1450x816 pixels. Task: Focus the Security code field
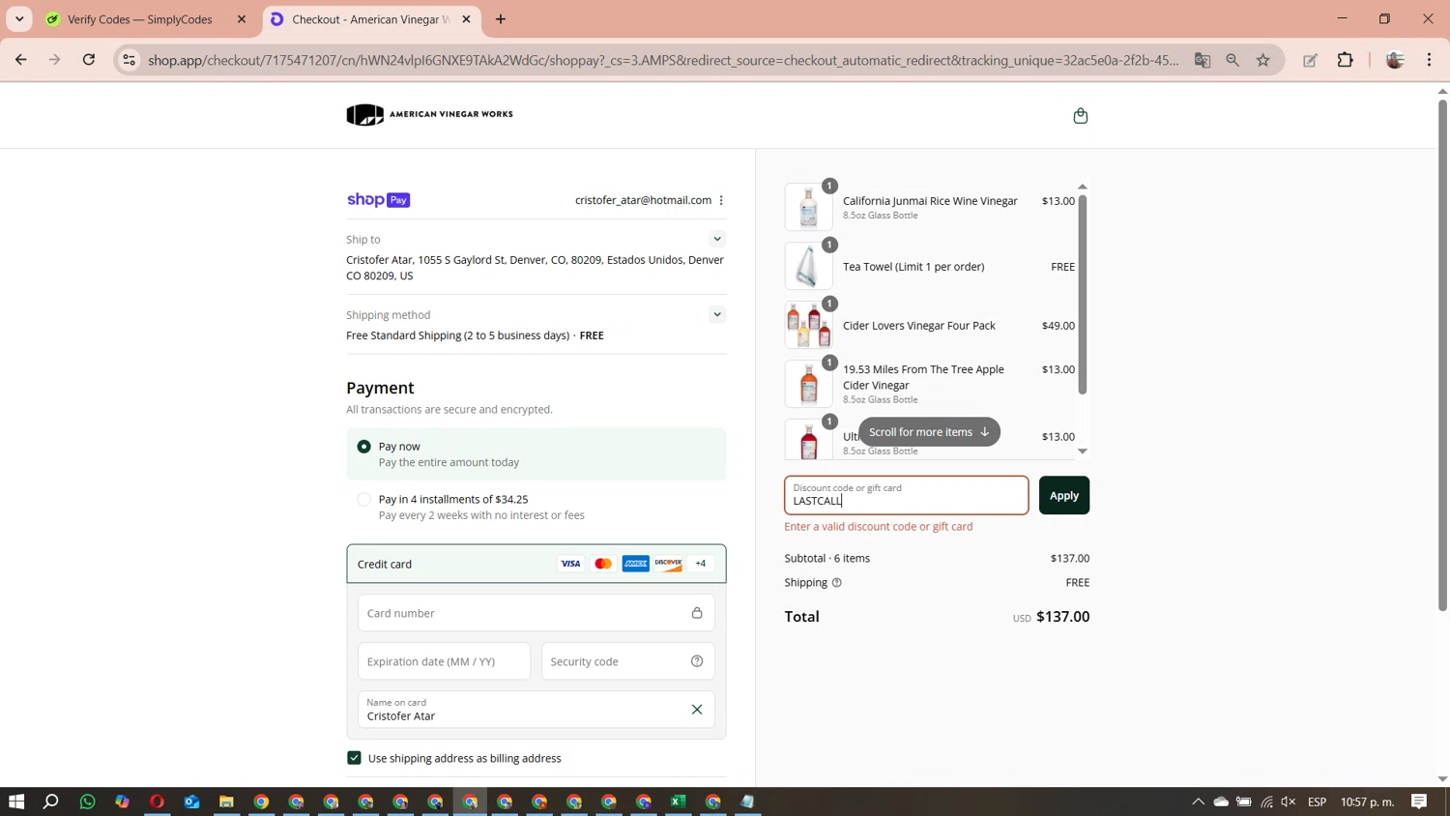click(x=628, y=661)
